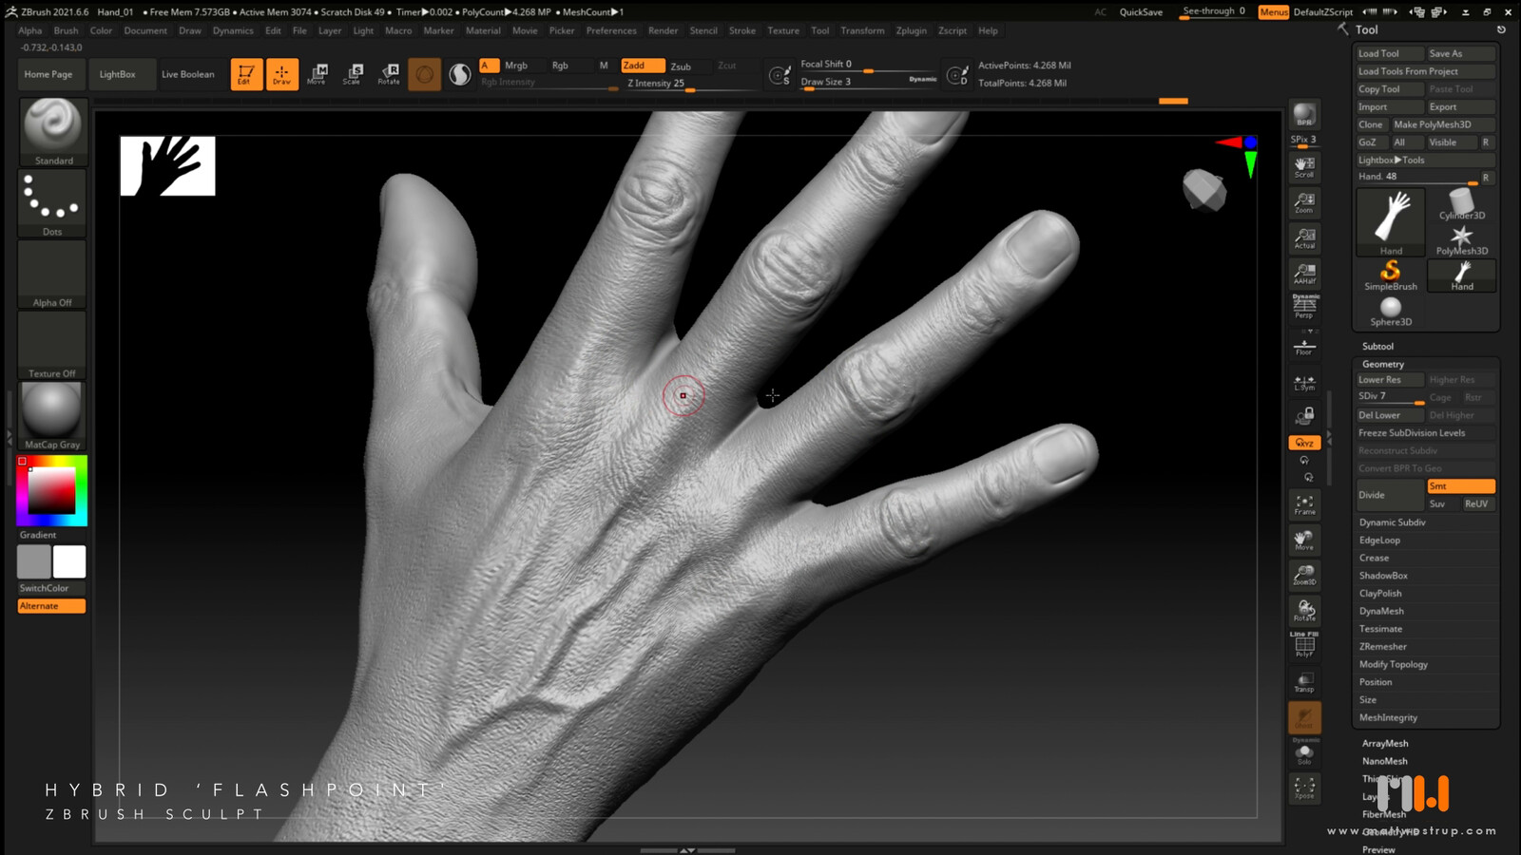Click the Load Tool button
This screenshot has height=855, width=1521.
(x=1389, y=53)
